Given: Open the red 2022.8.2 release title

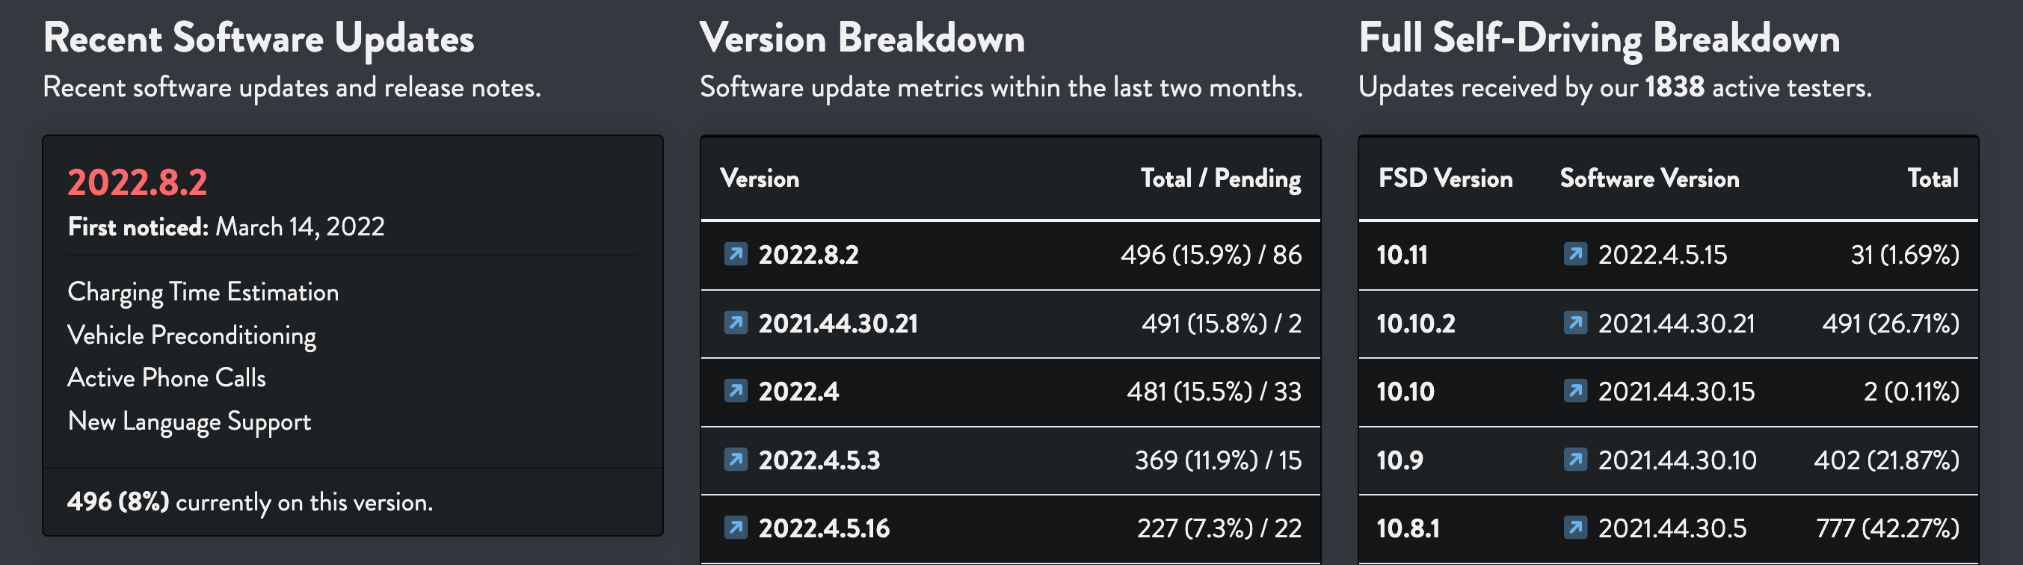Looking at the screenshot, I should tap(138, 182).
